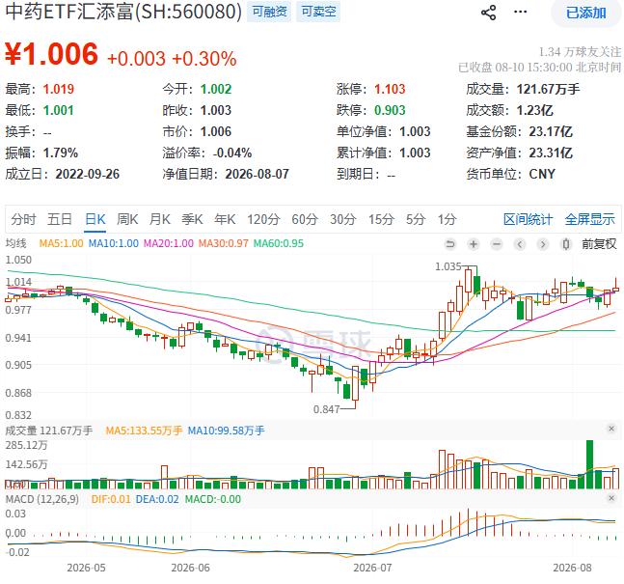Click the 跌停 value 0.903
The height and width of the screenshot is (584, 624).
tap(390, 110)
